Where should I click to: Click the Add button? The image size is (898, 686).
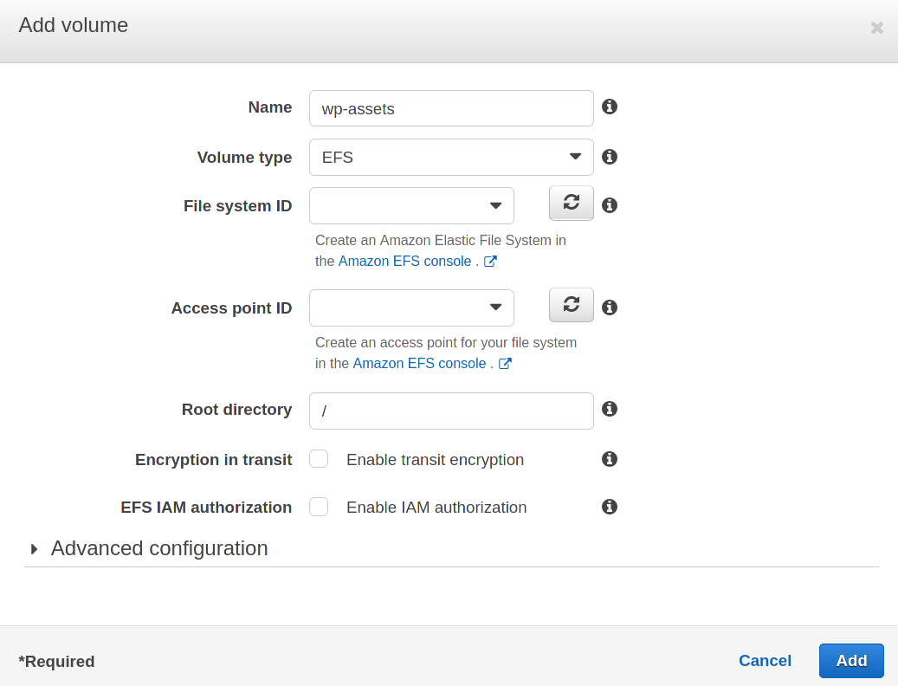click(x=851, y=661)
